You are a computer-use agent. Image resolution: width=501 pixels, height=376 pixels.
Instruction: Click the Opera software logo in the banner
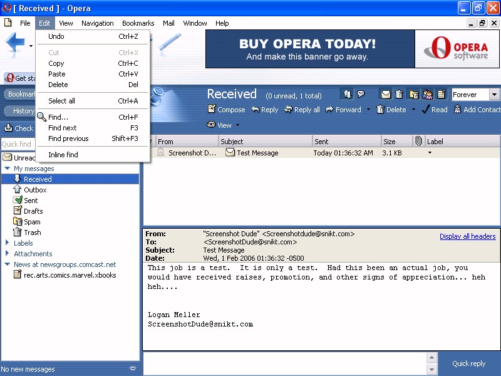click(x=457, y=49)
